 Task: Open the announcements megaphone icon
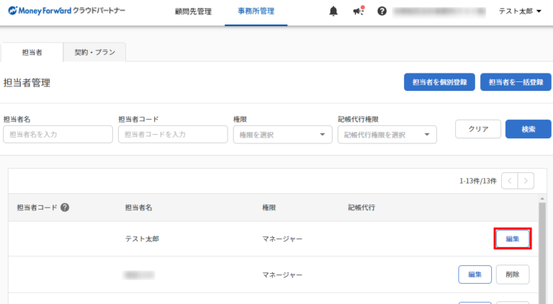(x=358, y=12)
